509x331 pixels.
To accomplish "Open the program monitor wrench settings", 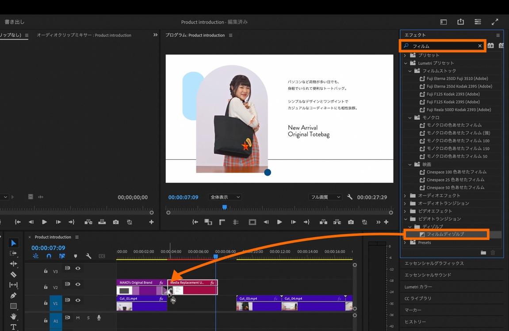I will (350, 197).
